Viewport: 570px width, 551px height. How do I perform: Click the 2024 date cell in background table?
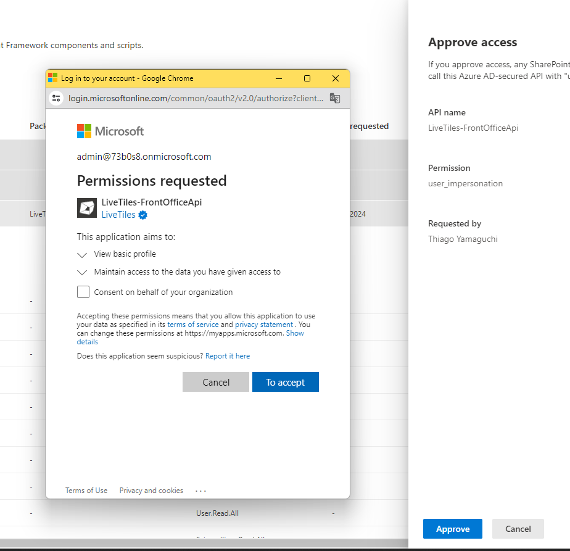click(x=358, y=214)
